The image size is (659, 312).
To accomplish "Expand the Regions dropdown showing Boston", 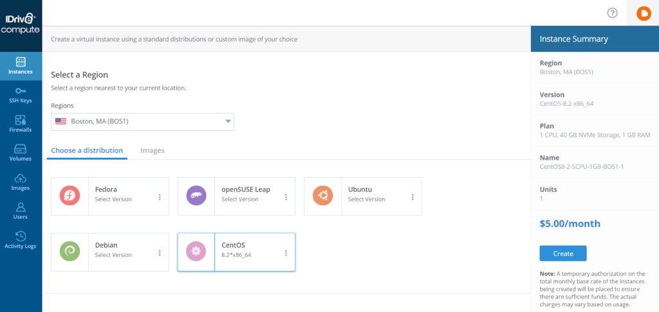I will (142, 121).
